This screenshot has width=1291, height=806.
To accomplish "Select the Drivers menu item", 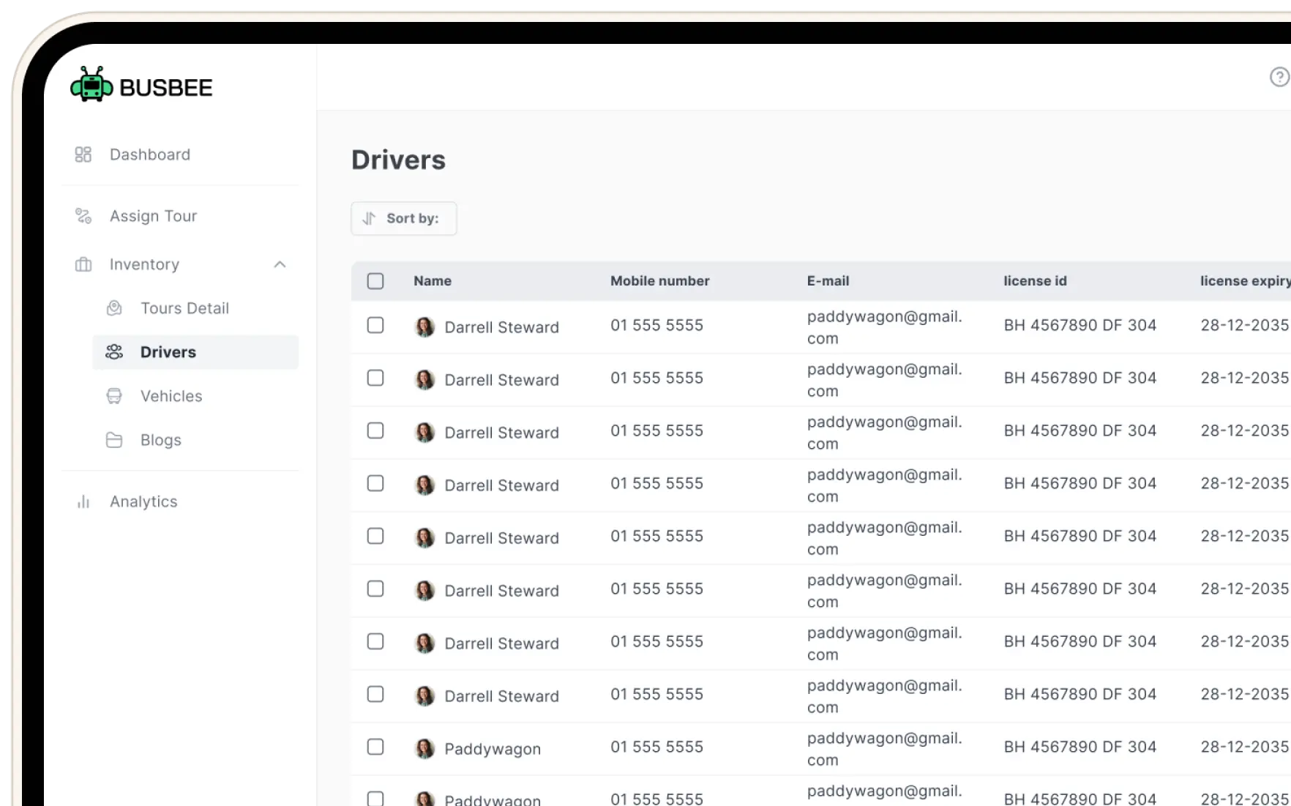I will coord(195,352).
